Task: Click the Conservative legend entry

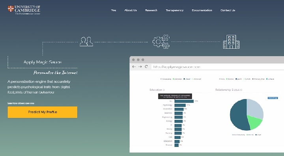Action: click(x=166, y=79)
